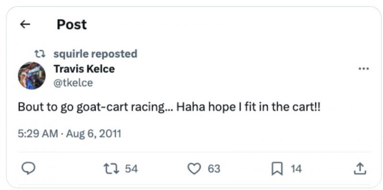Open the @tkelce handle link
383x190 pixels.
click(x=73, y=83)
